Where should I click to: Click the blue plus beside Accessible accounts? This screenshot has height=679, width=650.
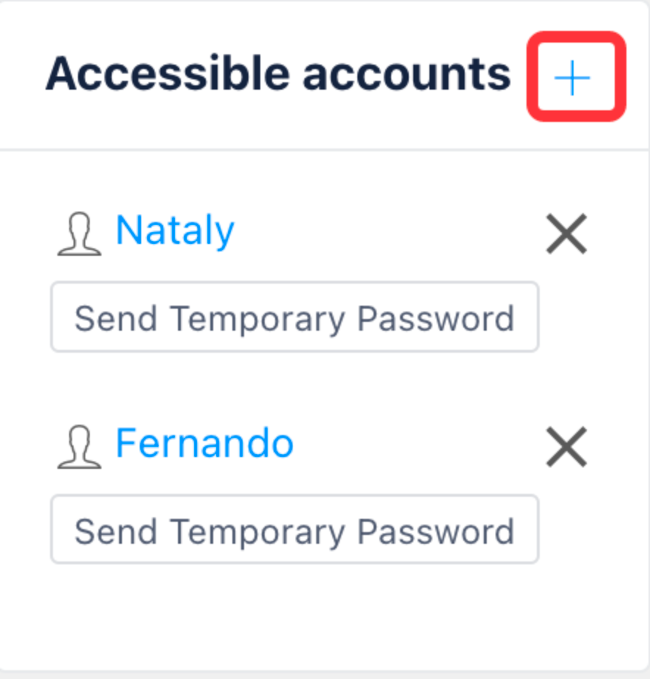pos(572,77)
